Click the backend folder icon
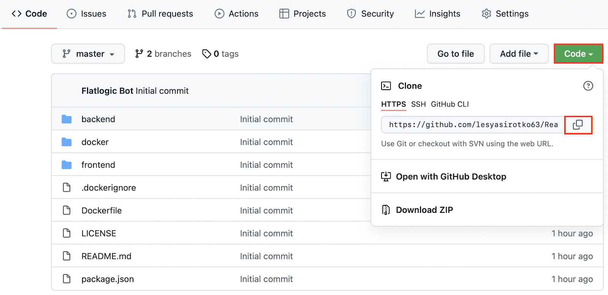 tap(66, 119)
